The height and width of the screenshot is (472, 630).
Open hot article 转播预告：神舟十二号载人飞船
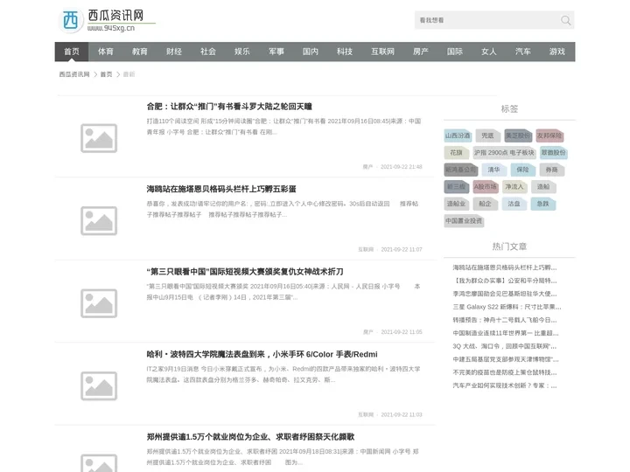coord(505,320)
